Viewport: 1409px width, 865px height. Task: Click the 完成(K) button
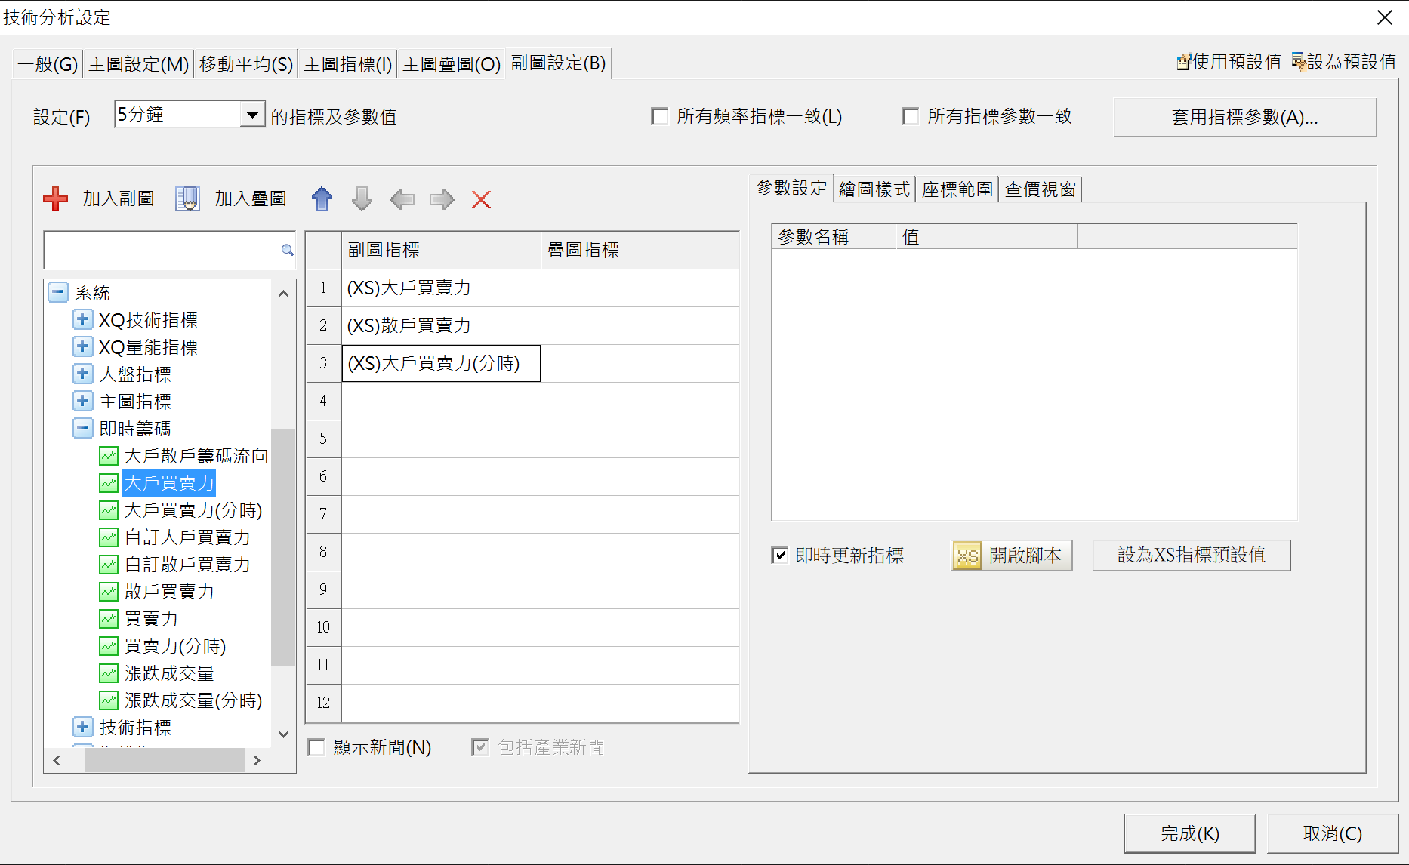click(1189, 833)
